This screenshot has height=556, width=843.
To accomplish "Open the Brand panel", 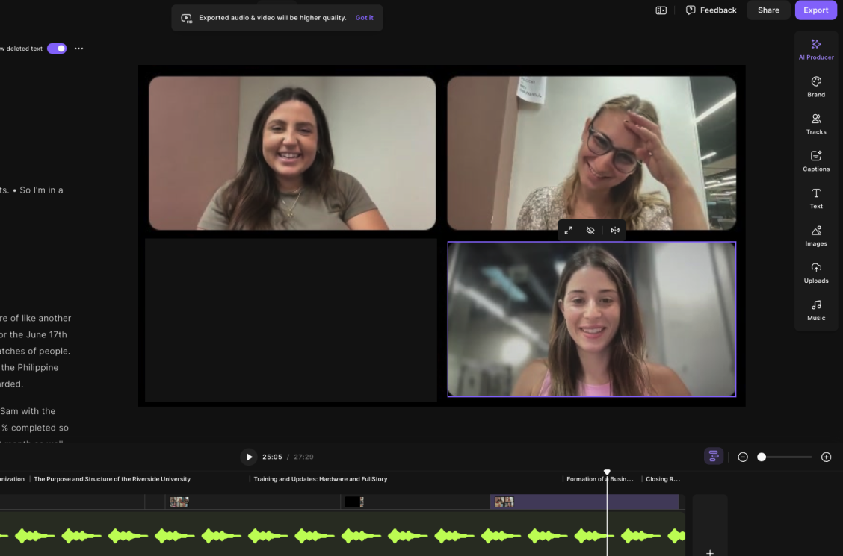I will point(816,87).
